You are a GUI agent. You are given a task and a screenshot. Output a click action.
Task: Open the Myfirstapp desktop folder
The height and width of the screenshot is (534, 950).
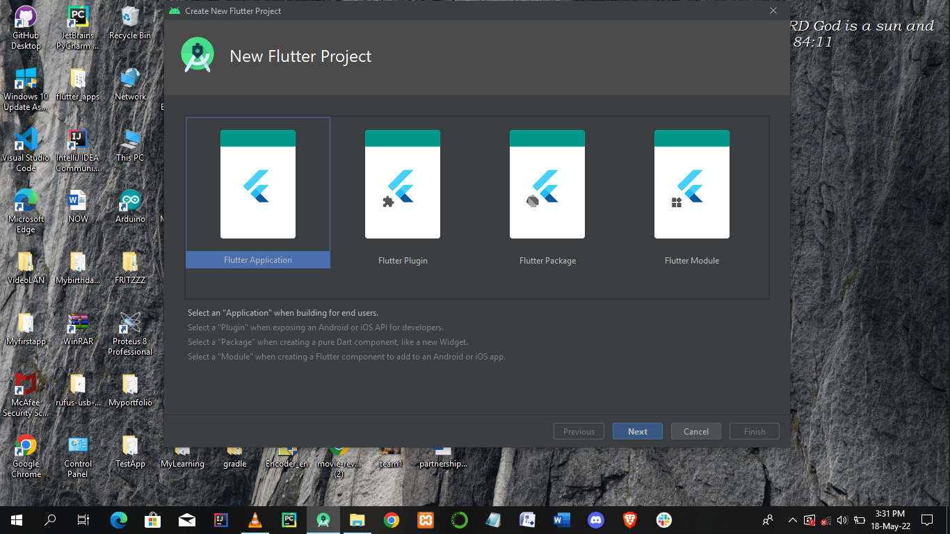(x=26, y=330)
